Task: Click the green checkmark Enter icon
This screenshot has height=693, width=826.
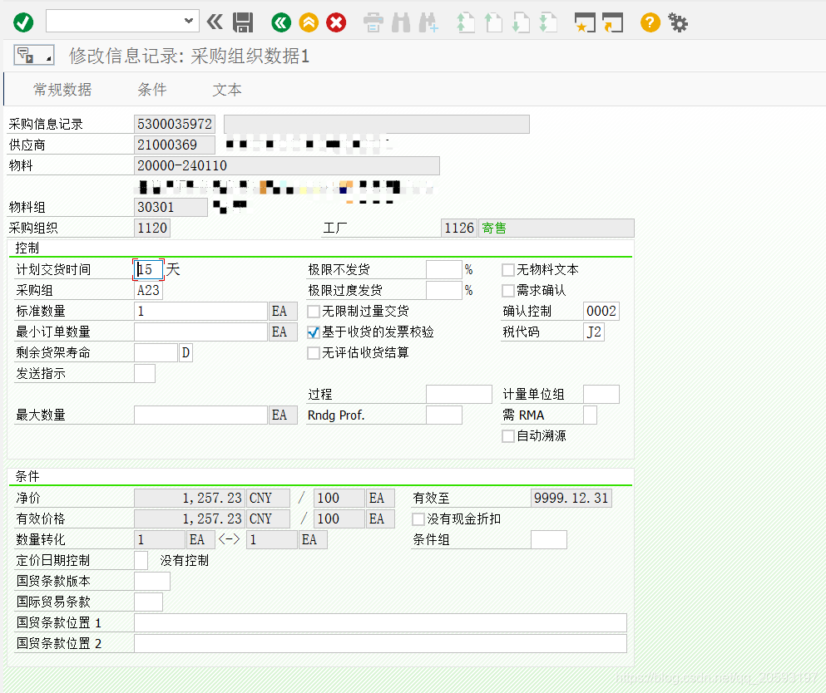Action: 23,22
